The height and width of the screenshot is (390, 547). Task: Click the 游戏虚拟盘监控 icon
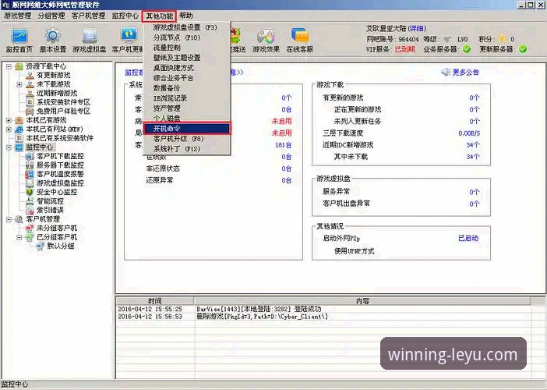(30, 183)
